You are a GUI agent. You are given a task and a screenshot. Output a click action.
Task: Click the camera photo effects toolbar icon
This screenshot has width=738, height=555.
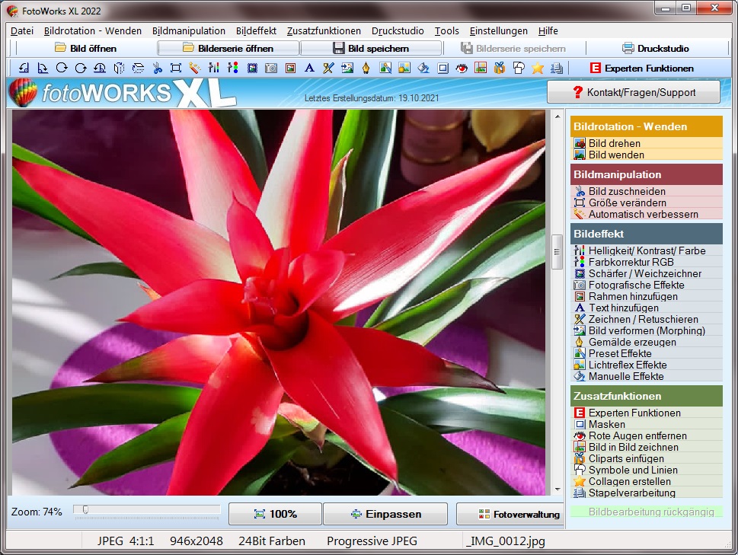coord(271,69)
